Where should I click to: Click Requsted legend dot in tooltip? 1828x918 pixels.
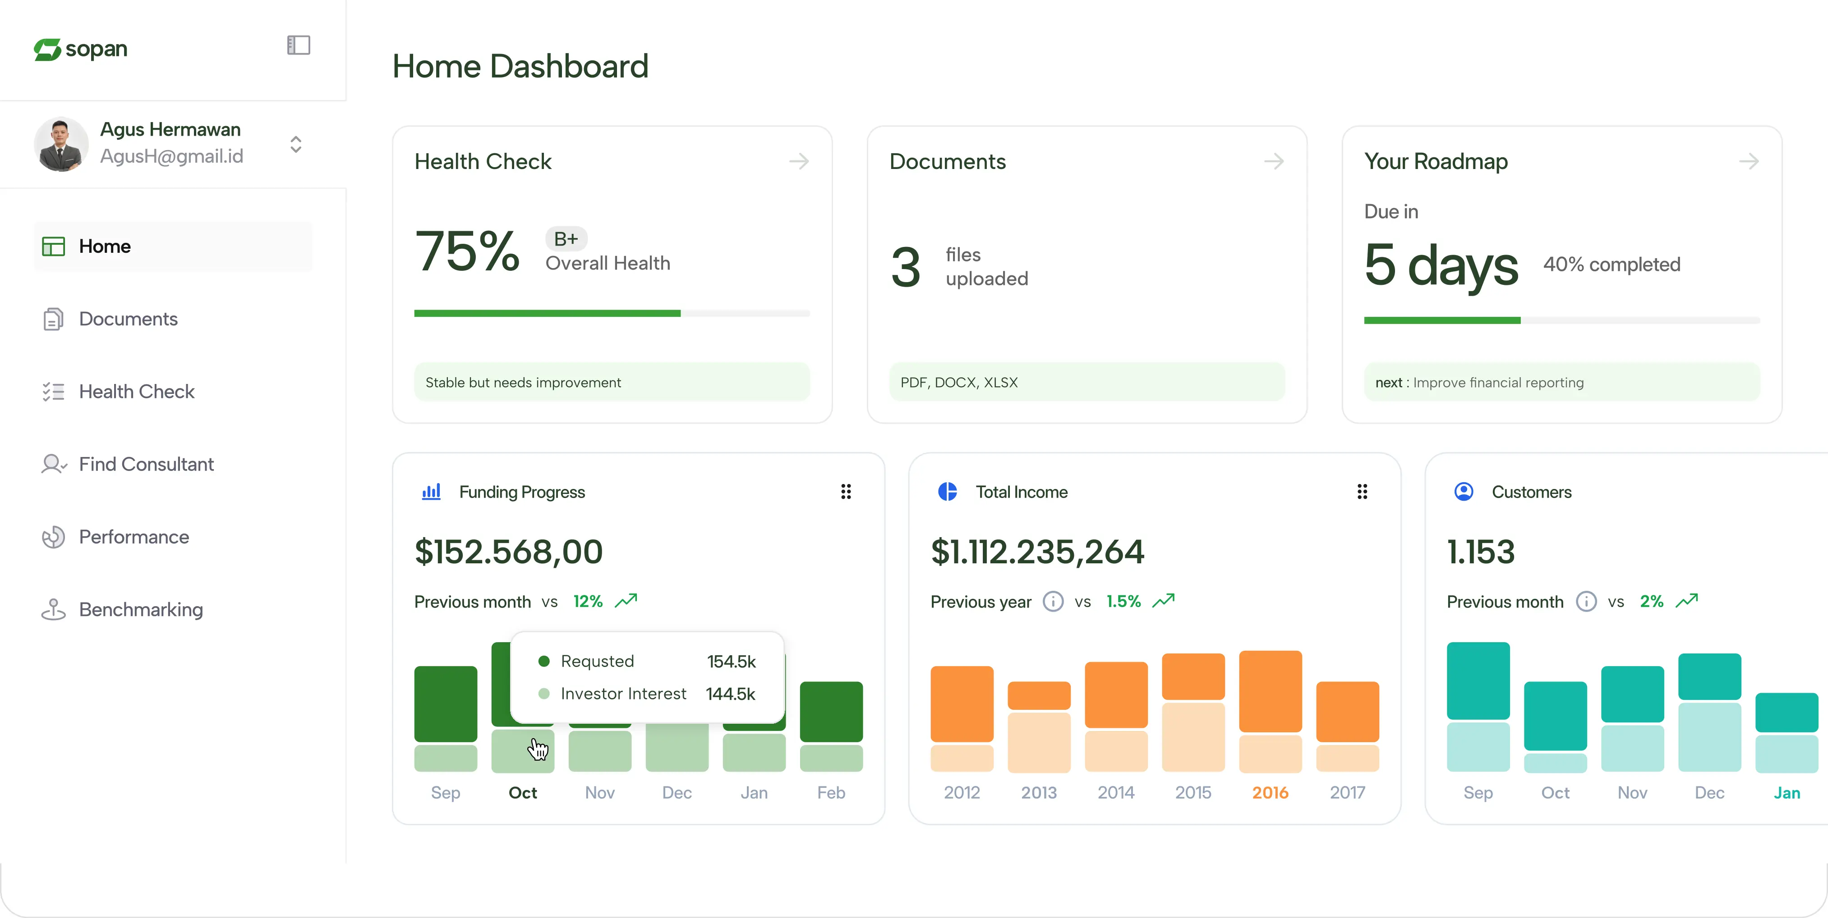tap(544, 662)
